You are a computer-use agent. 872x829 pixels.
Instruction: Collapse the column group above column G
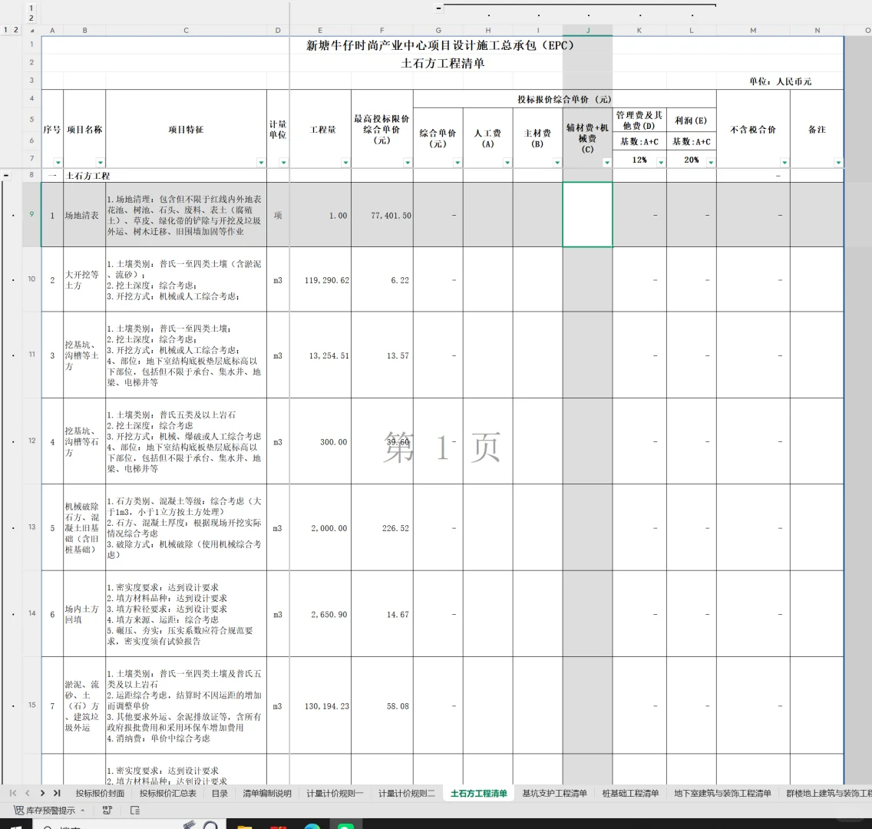[439, 8]
